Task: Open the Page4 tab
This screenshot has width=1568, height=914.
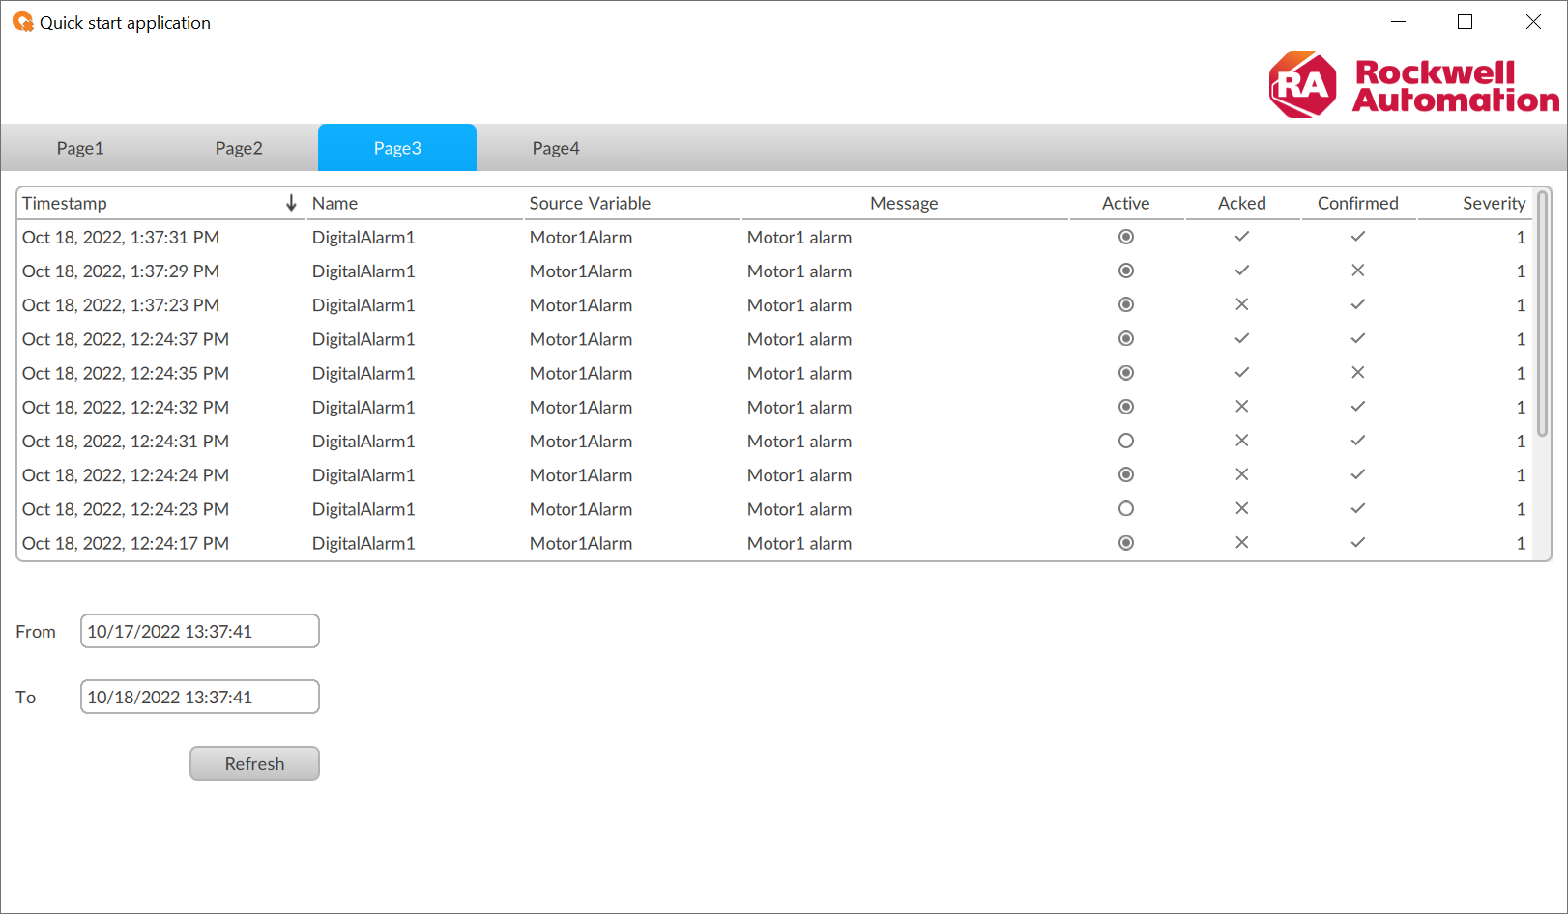Action: 556,148
